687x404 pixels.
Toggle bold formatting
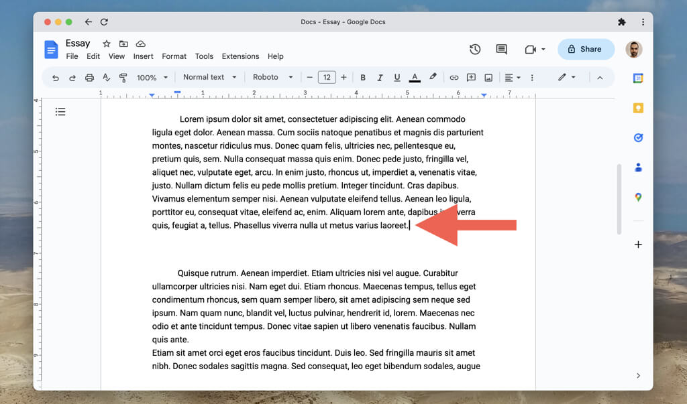(x=363, y=78)
